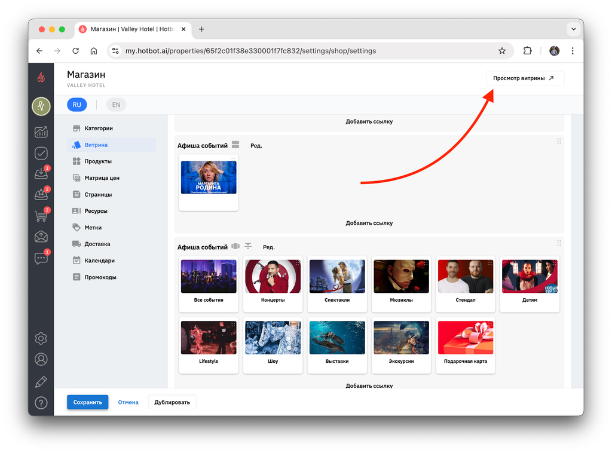Open the Календари menu item
Image resolution: width=612 pixels, height=453 pixels.
(x=111, y=261)
